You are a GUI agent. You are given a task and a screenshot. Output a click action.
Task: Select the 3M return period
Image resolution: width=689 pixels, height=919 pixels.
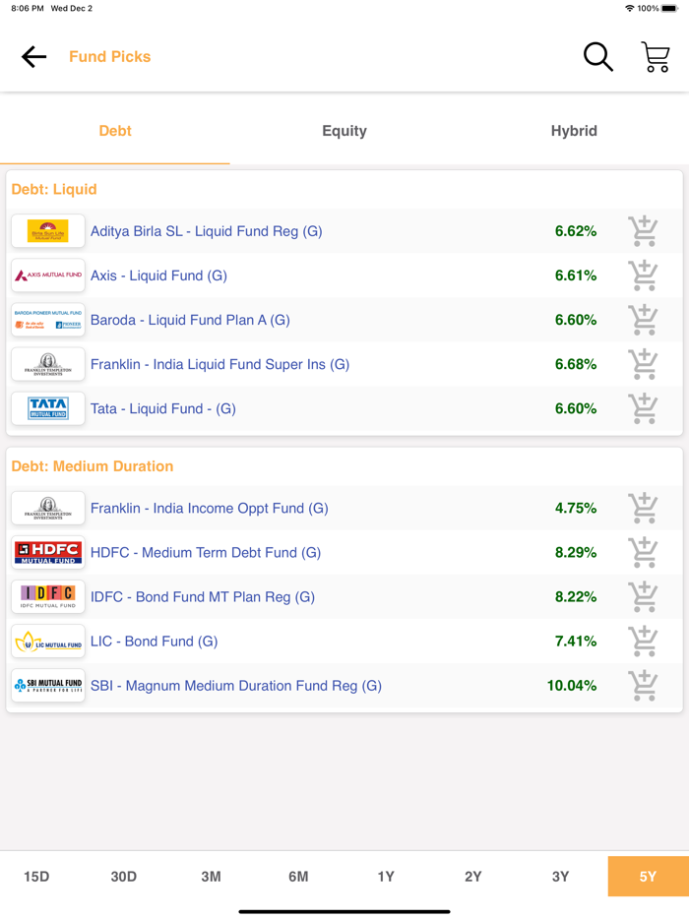coord(211,875)
